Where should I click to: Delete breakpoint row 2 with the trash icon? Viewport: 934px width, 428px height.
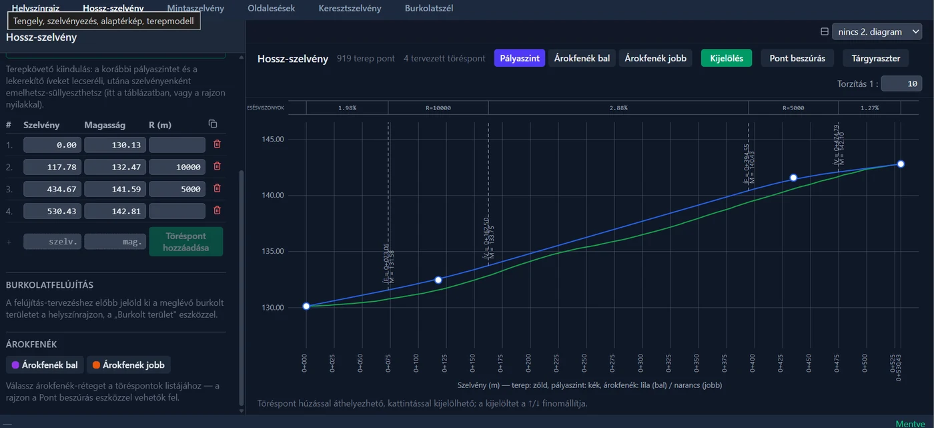217,167
